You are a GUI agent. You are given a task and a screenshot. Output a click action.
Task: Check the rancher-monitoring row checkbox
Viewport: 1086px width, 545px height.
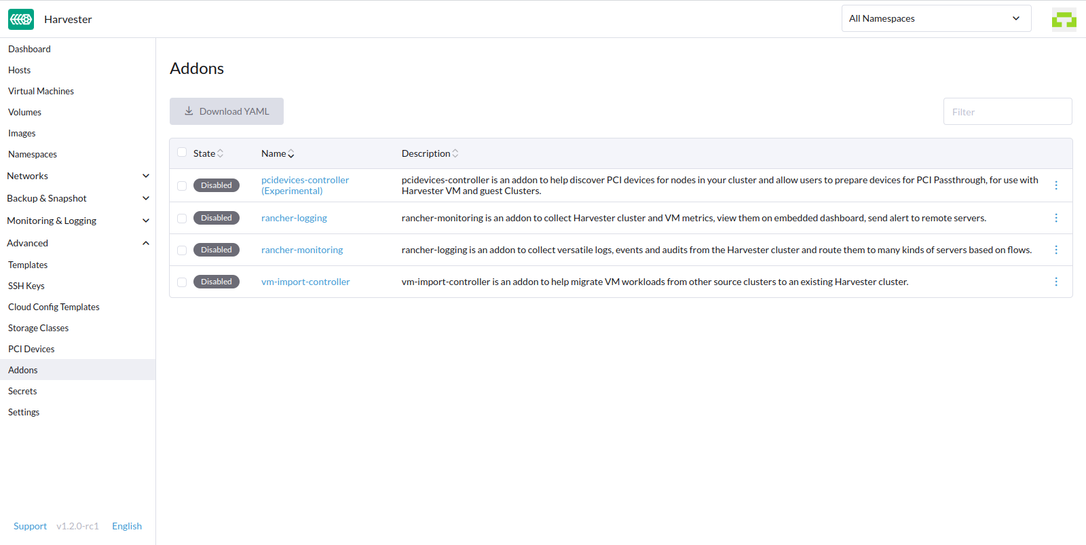coord(182,250)
